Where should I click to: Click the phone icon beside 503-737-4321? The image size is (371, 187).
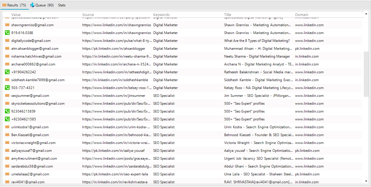[7, 88]
